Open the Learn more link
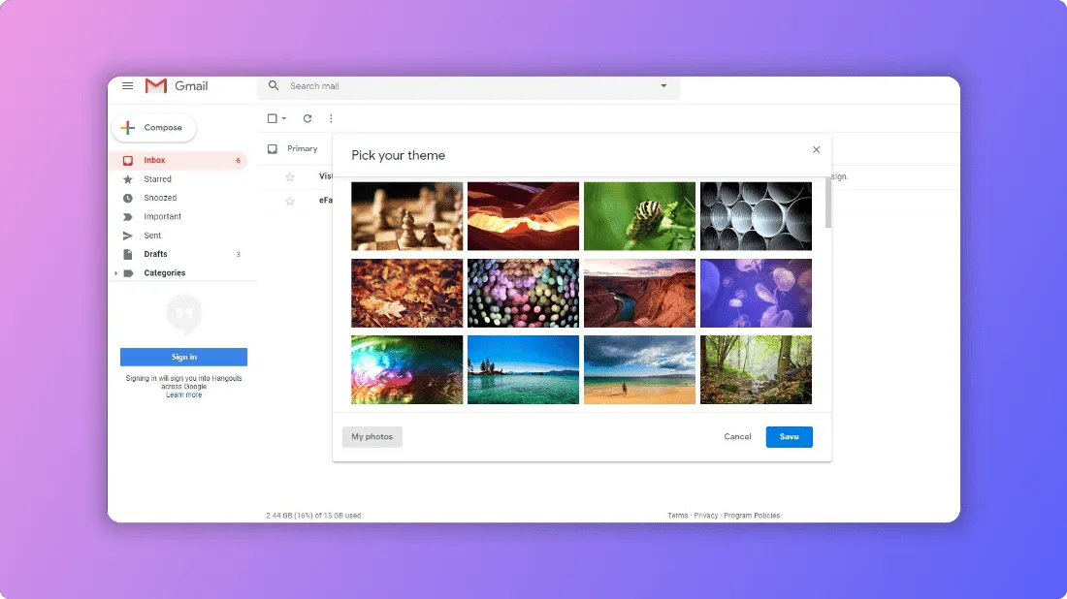This screenshot has width=1067, height=599. (x=183, y=395)
